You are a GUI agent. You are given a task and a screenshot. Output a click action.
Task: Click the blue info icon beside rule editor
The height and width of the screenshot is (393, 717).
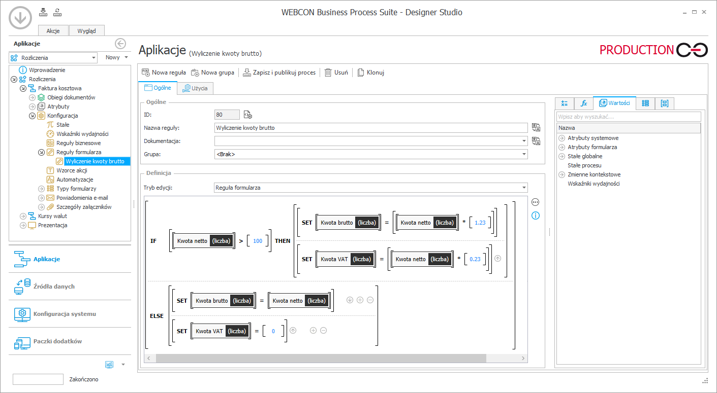pyautogui.click(x=535, y=216)
